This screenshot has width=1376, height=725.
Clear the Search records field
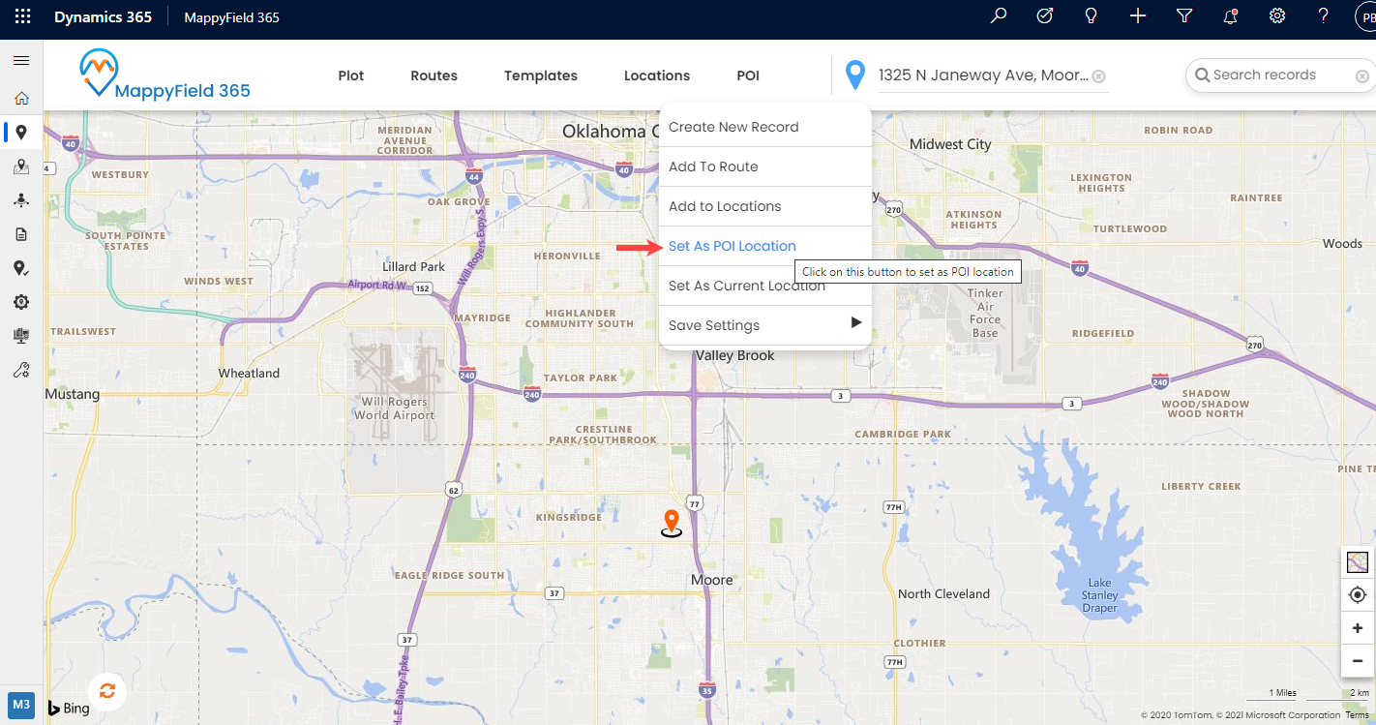tap(1361, 76)
